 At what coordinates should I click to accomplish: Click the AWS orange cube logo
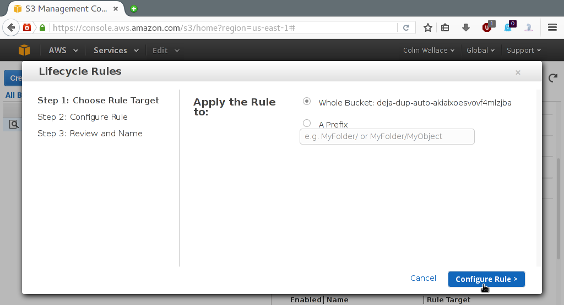click(x=24, y=50)
